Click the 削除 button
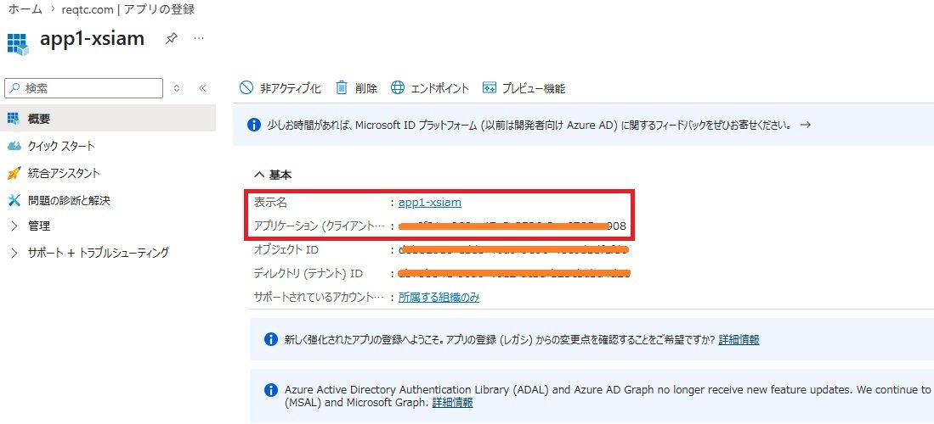The height and width of the screenshot is (424, 934). point(356,88)
